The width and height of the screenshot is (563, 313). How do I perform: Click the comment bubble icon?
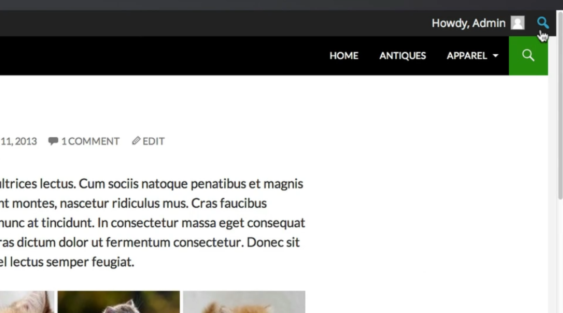53,141
